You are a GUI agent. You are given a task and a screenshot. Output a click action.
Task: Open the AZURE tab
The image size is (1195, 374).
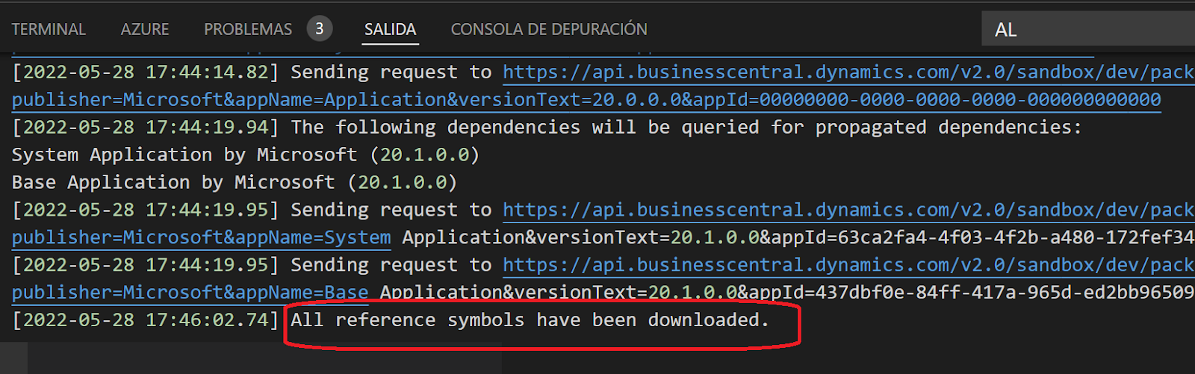click(x=145, y=29)
